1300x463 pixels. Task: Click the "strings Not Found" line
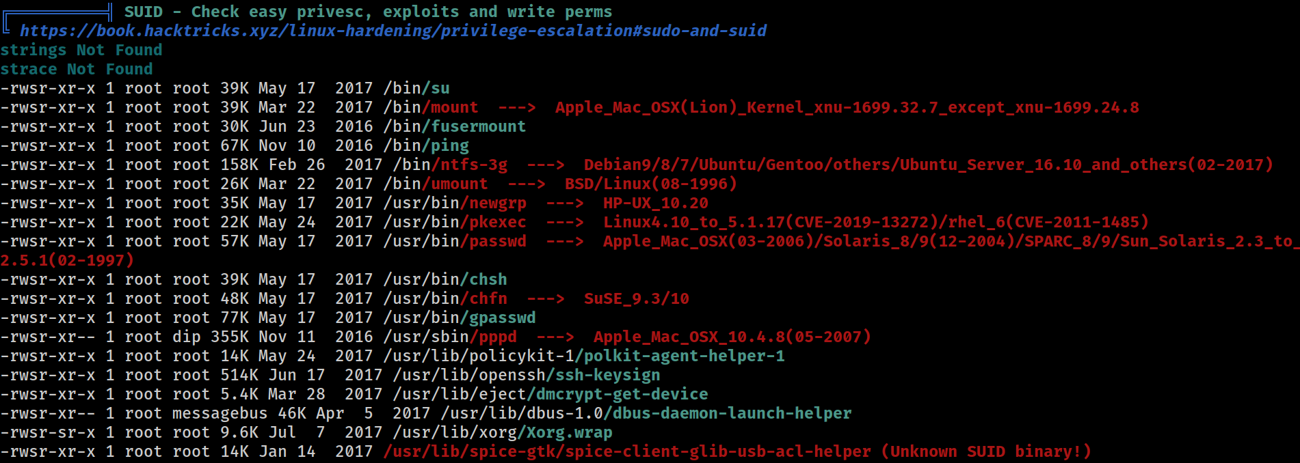coord(81,50)
